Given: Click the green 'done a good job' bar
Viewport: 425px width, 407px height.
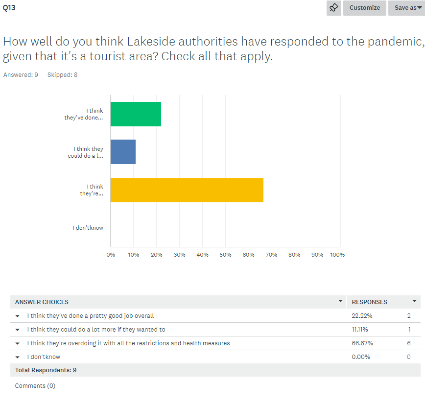Looking at the screenshot, I should point(136,114).
